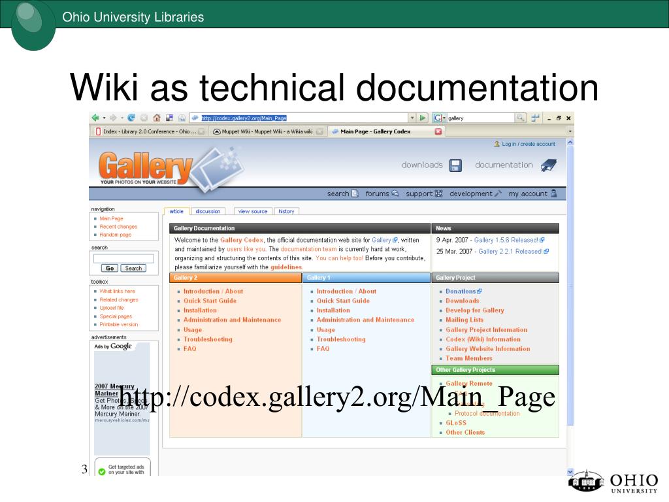Open the list-all-tabs dropdown arrow

pyautogui.click(x=570, y=131)
